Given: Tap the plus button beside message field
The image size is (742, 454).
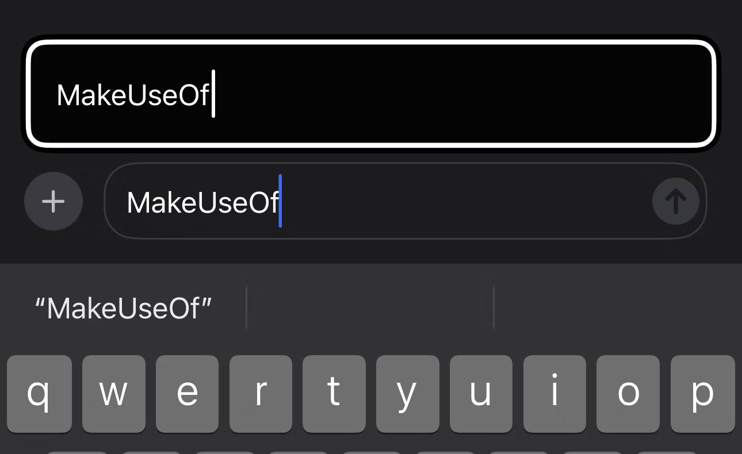Looking at the screenshot, I should pos(53,202).
